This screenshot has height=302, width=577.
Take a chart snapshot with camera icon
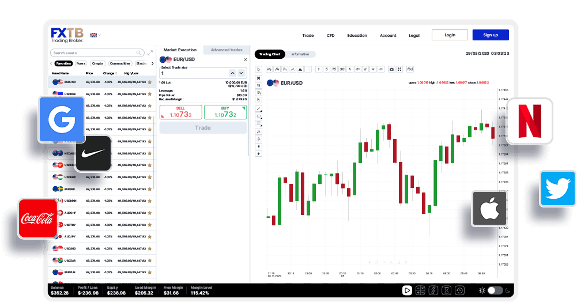(x=391, y=69)
